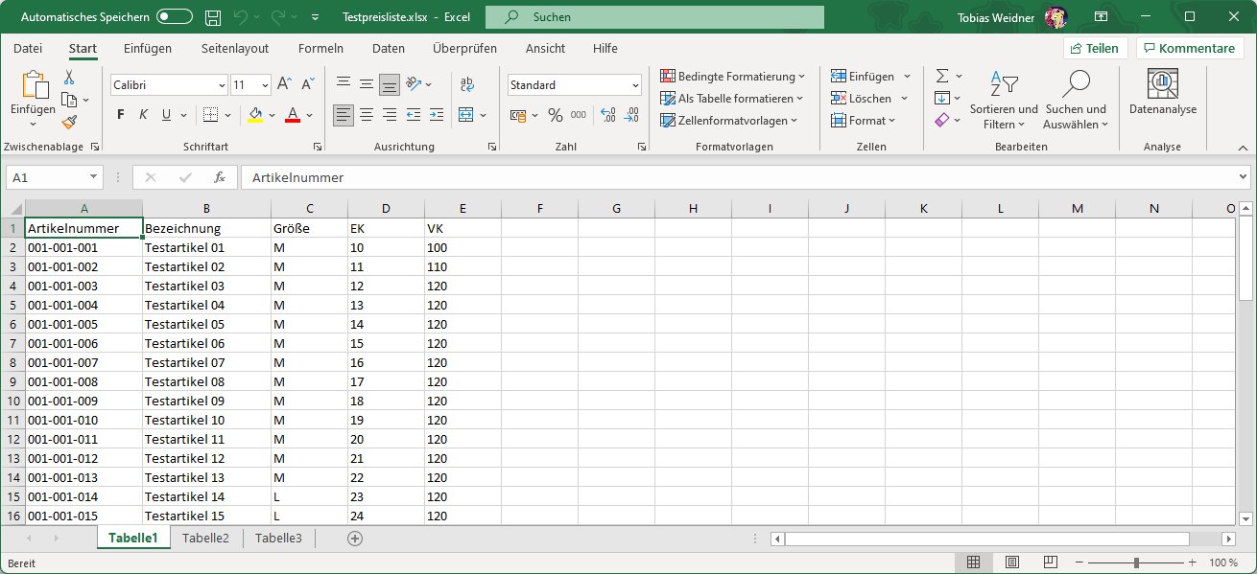The height and width of the screenshot is (574, 1257).
Task: Add a new sheet with plus icon
Action: point(355,539)
